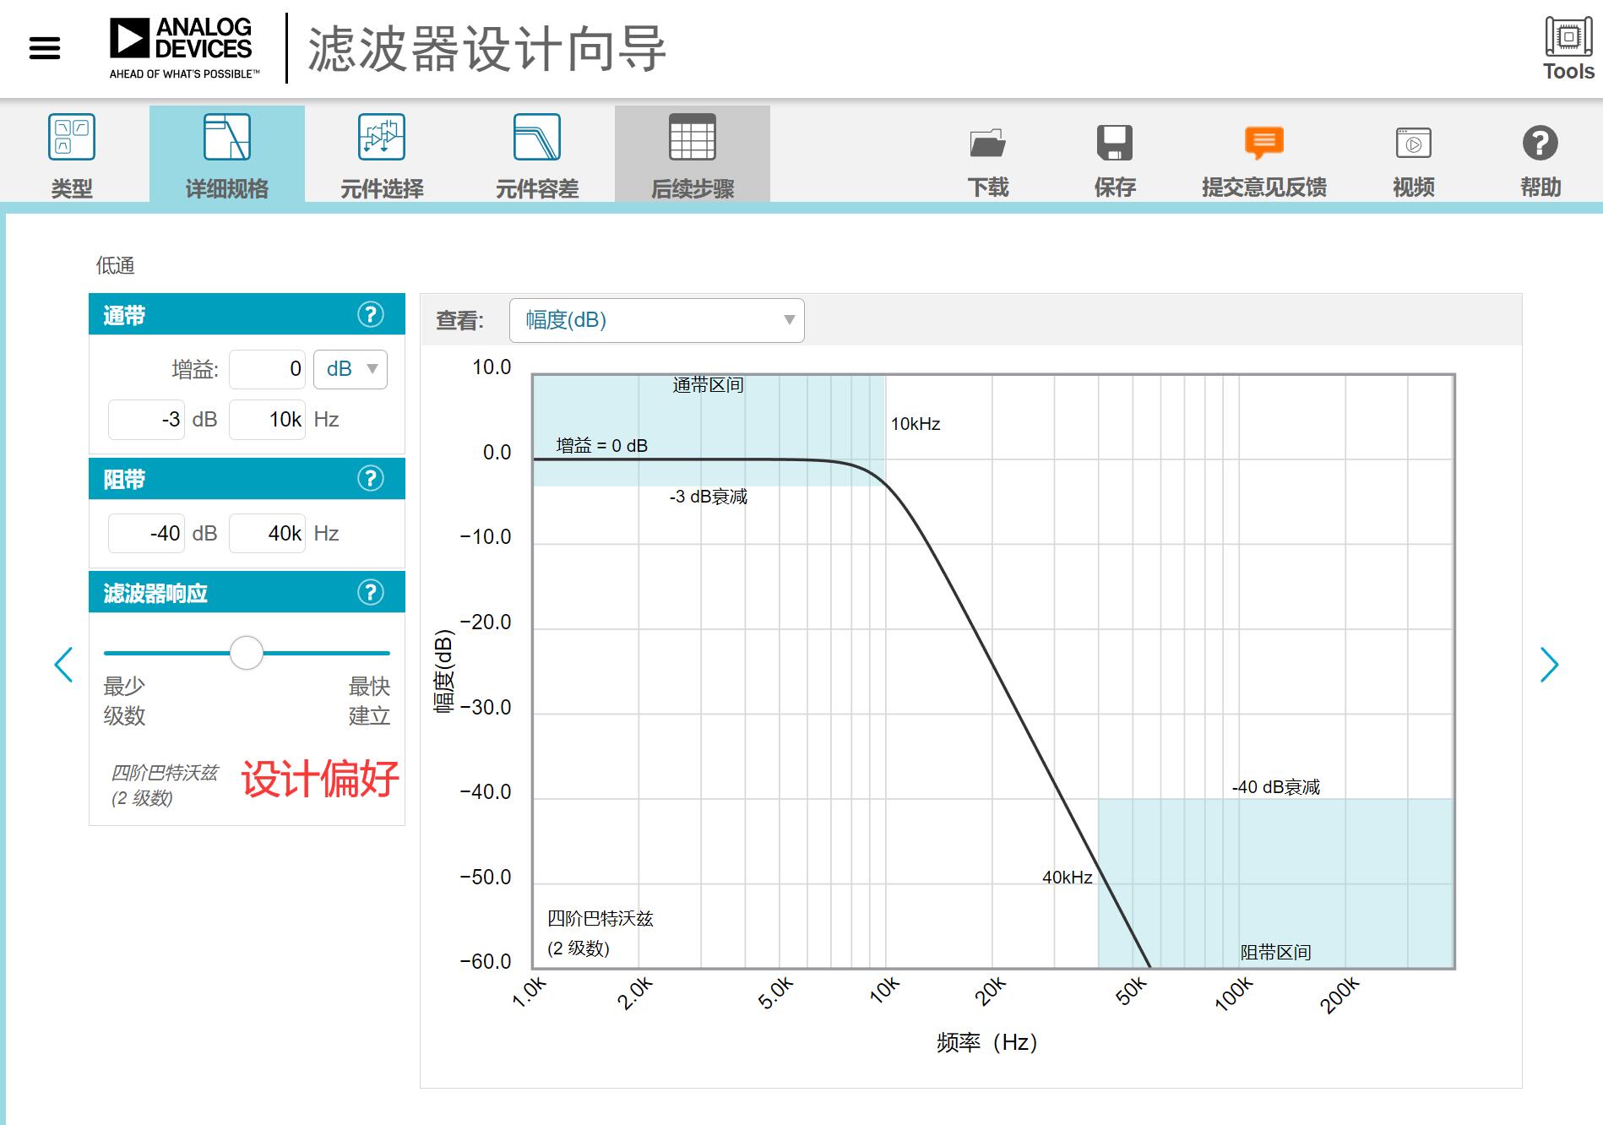Click the stopband 40k frequency field
The height and width of the screenshot is (1125, 1603).
click(268, 534)
